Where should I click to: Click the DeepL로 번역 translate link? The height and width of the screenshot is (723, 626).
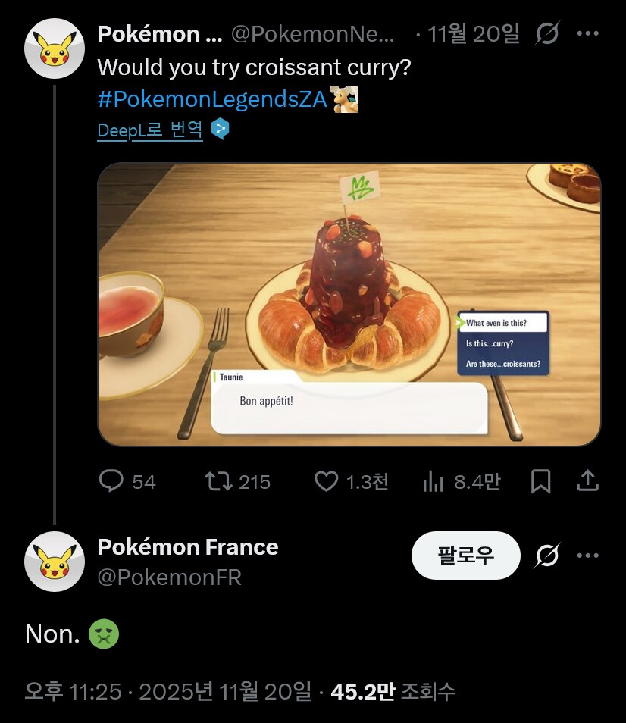tap(150, 130)
